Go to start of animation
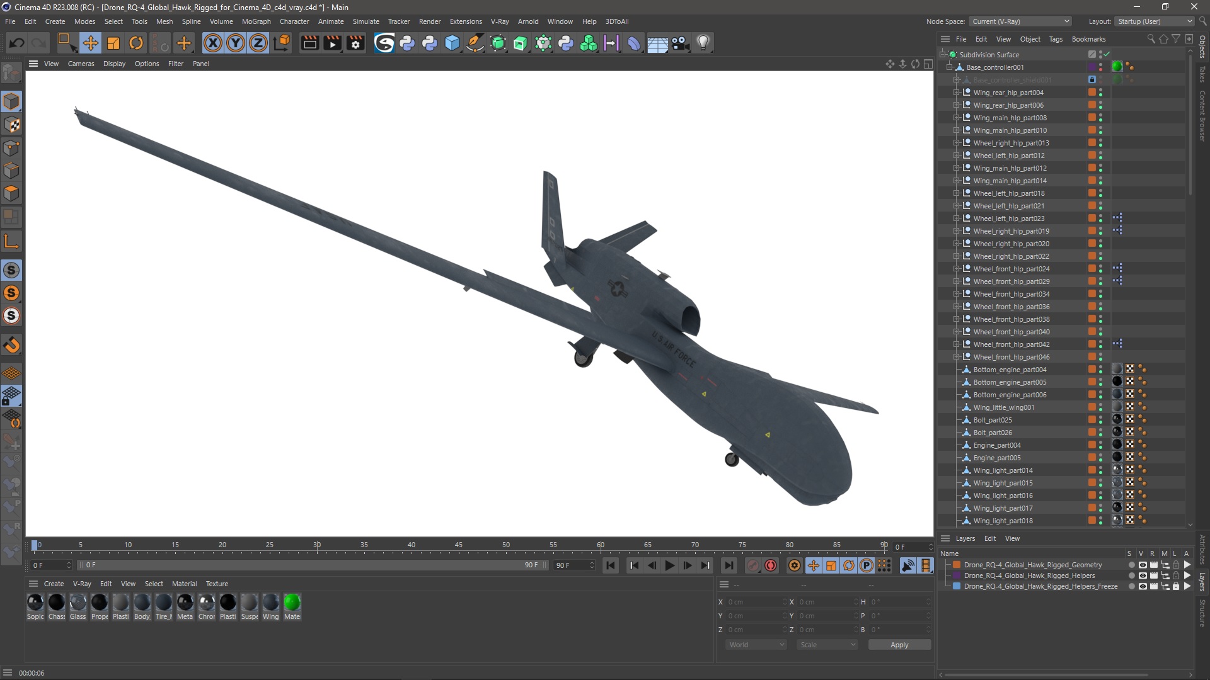Image resolution: width=1210 pixels, height=680 pixels. (x=611, y=565)
